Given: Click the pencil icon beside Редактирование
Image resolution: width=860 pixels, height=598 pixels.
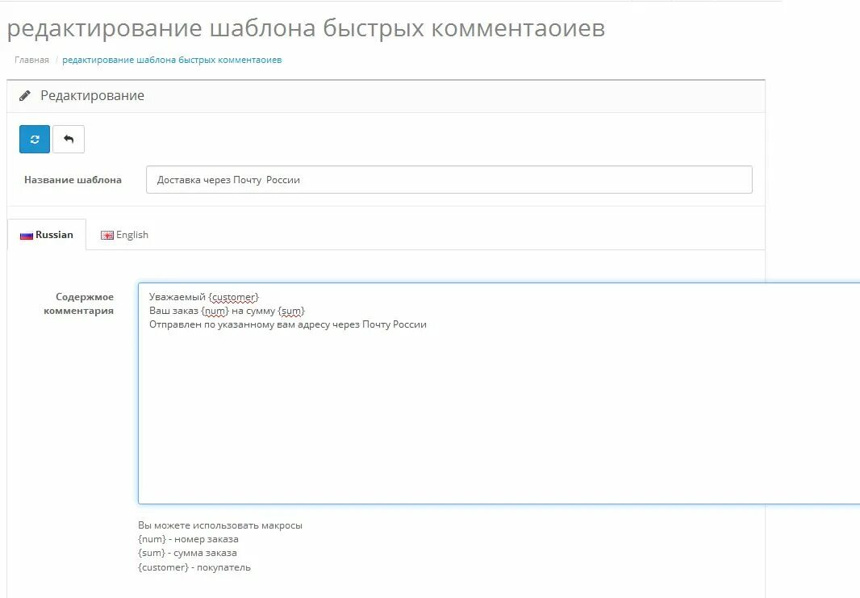Looking at the screenshot, I should point(25,96).
